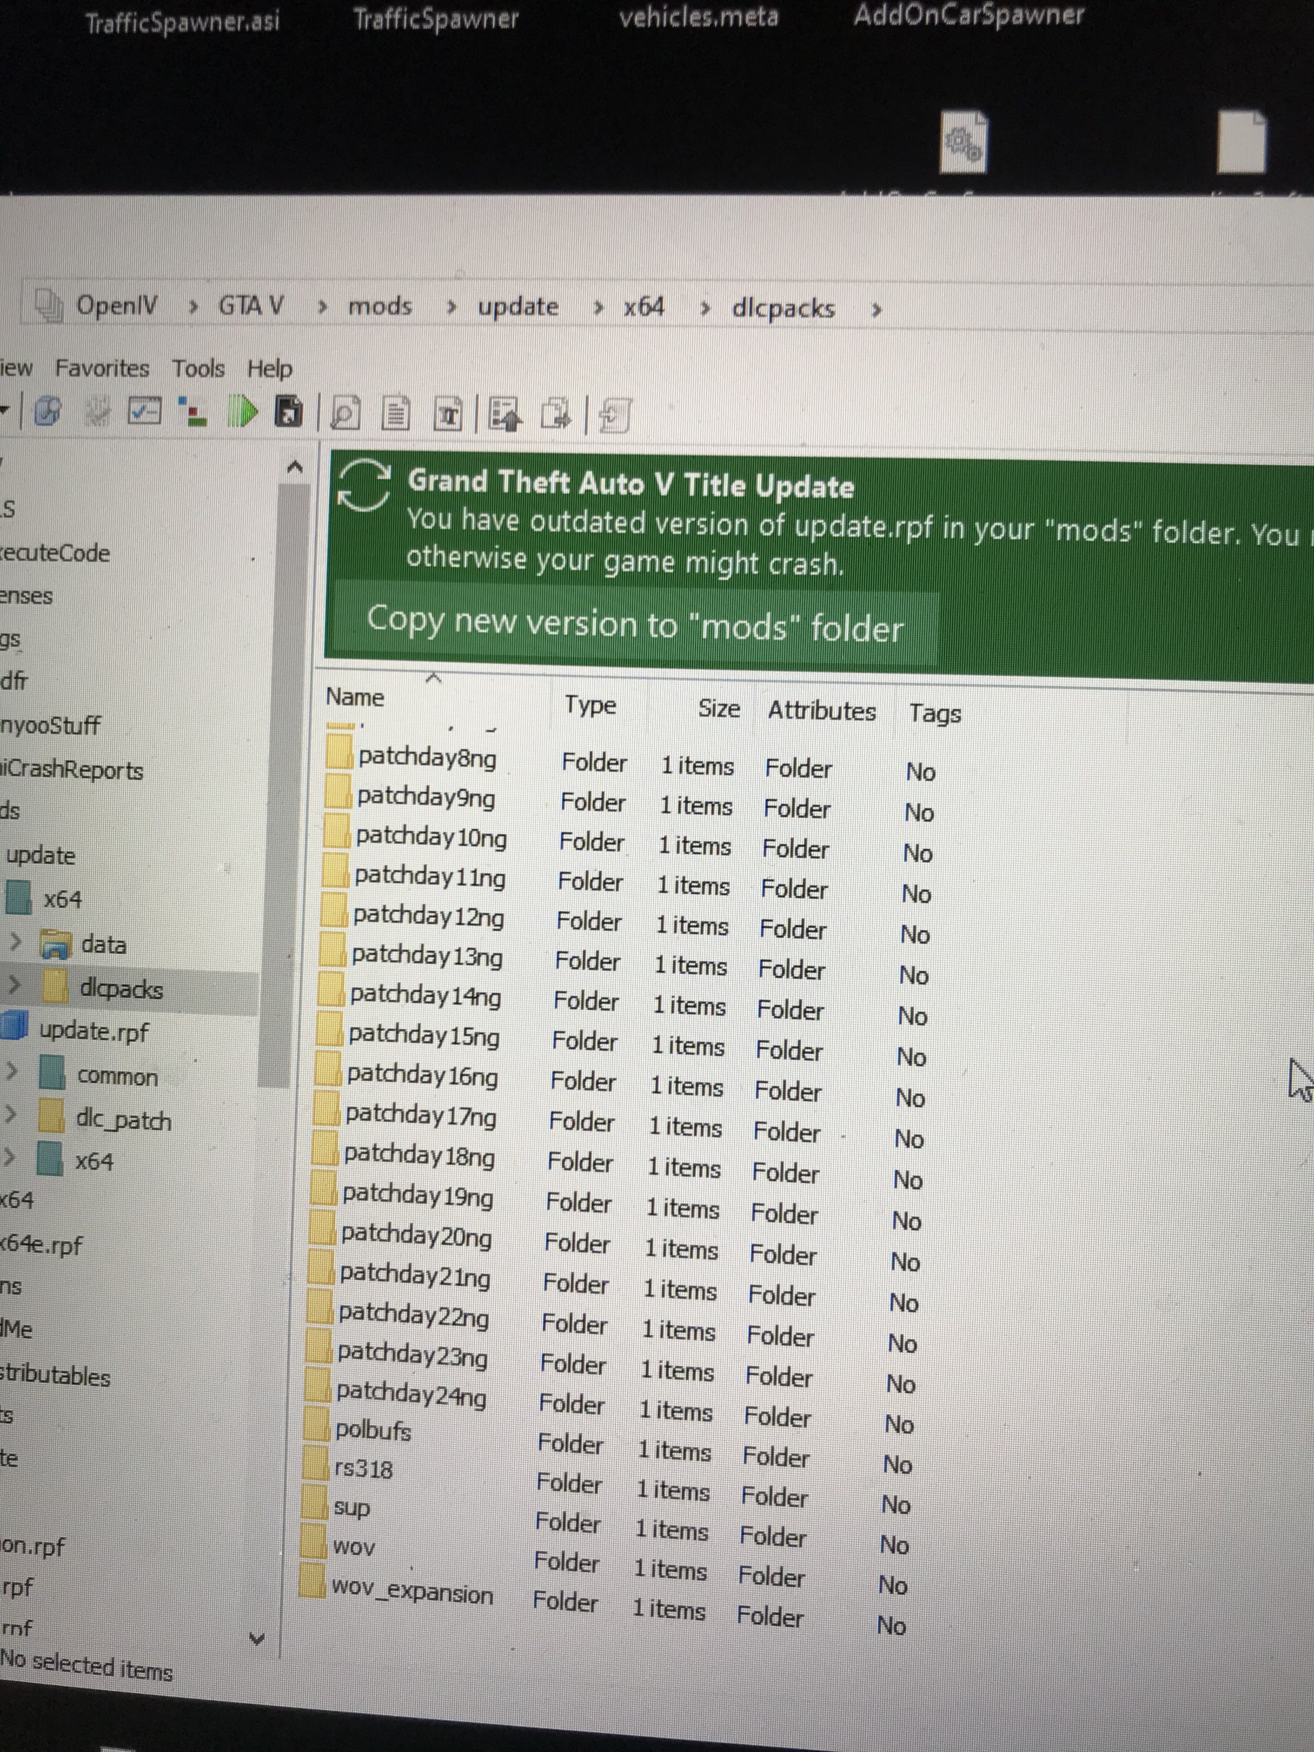Sort file list by Name column
The height and width of the screenshot is (1752, 1314).
(355, 697)
